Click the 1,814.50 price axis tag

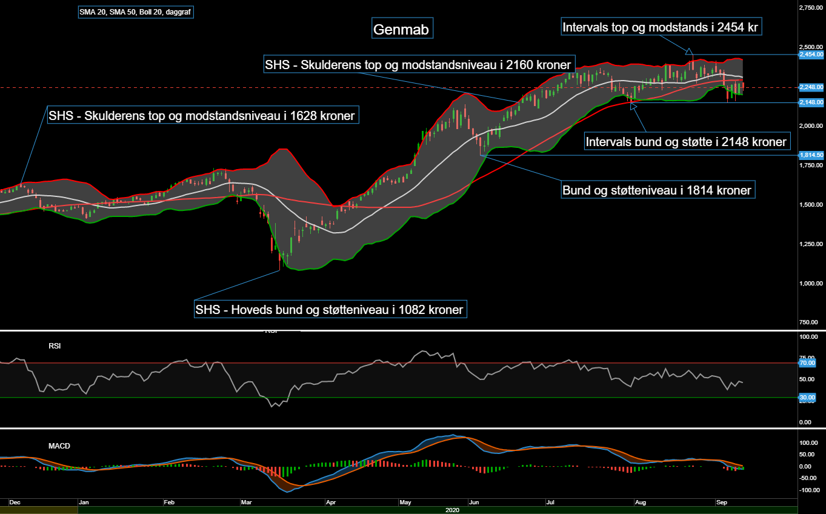click(811, 155)
